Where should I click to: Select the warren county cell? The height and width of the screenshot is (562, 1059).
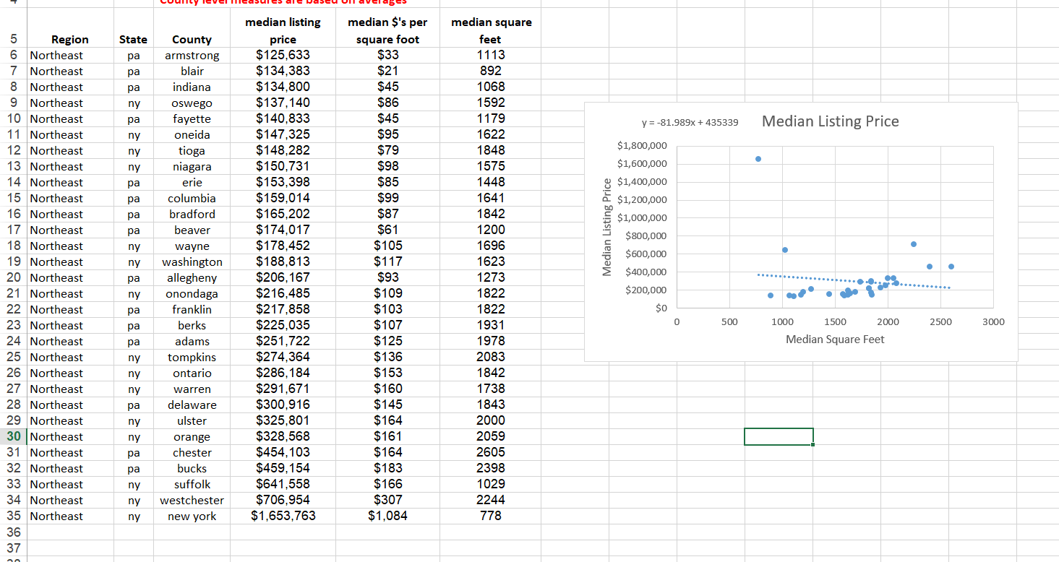point(192,389)
